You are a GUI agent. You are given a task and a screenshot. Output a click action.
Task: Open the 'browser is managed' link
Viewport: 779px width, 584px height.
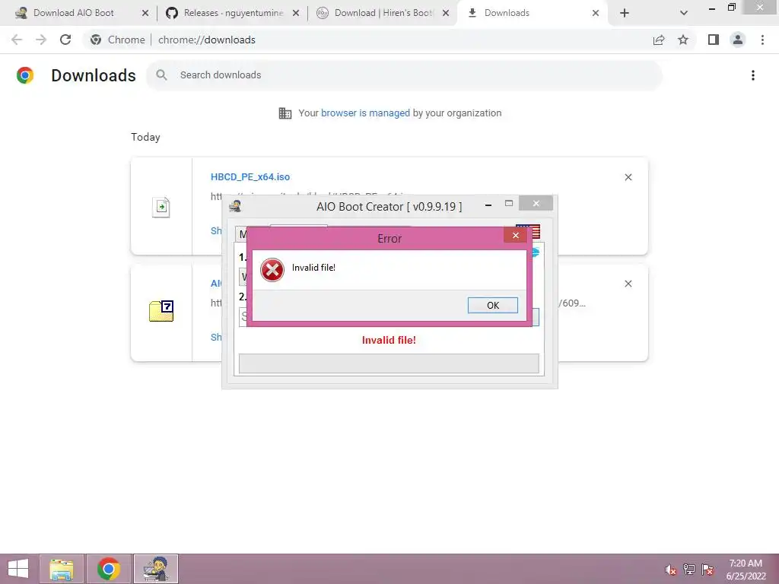pos(365,113)
